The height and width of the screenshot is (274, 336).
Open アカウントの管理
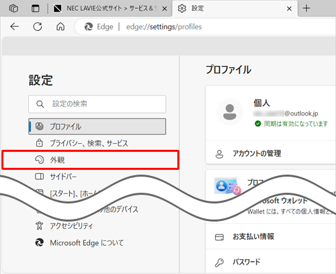271,154
